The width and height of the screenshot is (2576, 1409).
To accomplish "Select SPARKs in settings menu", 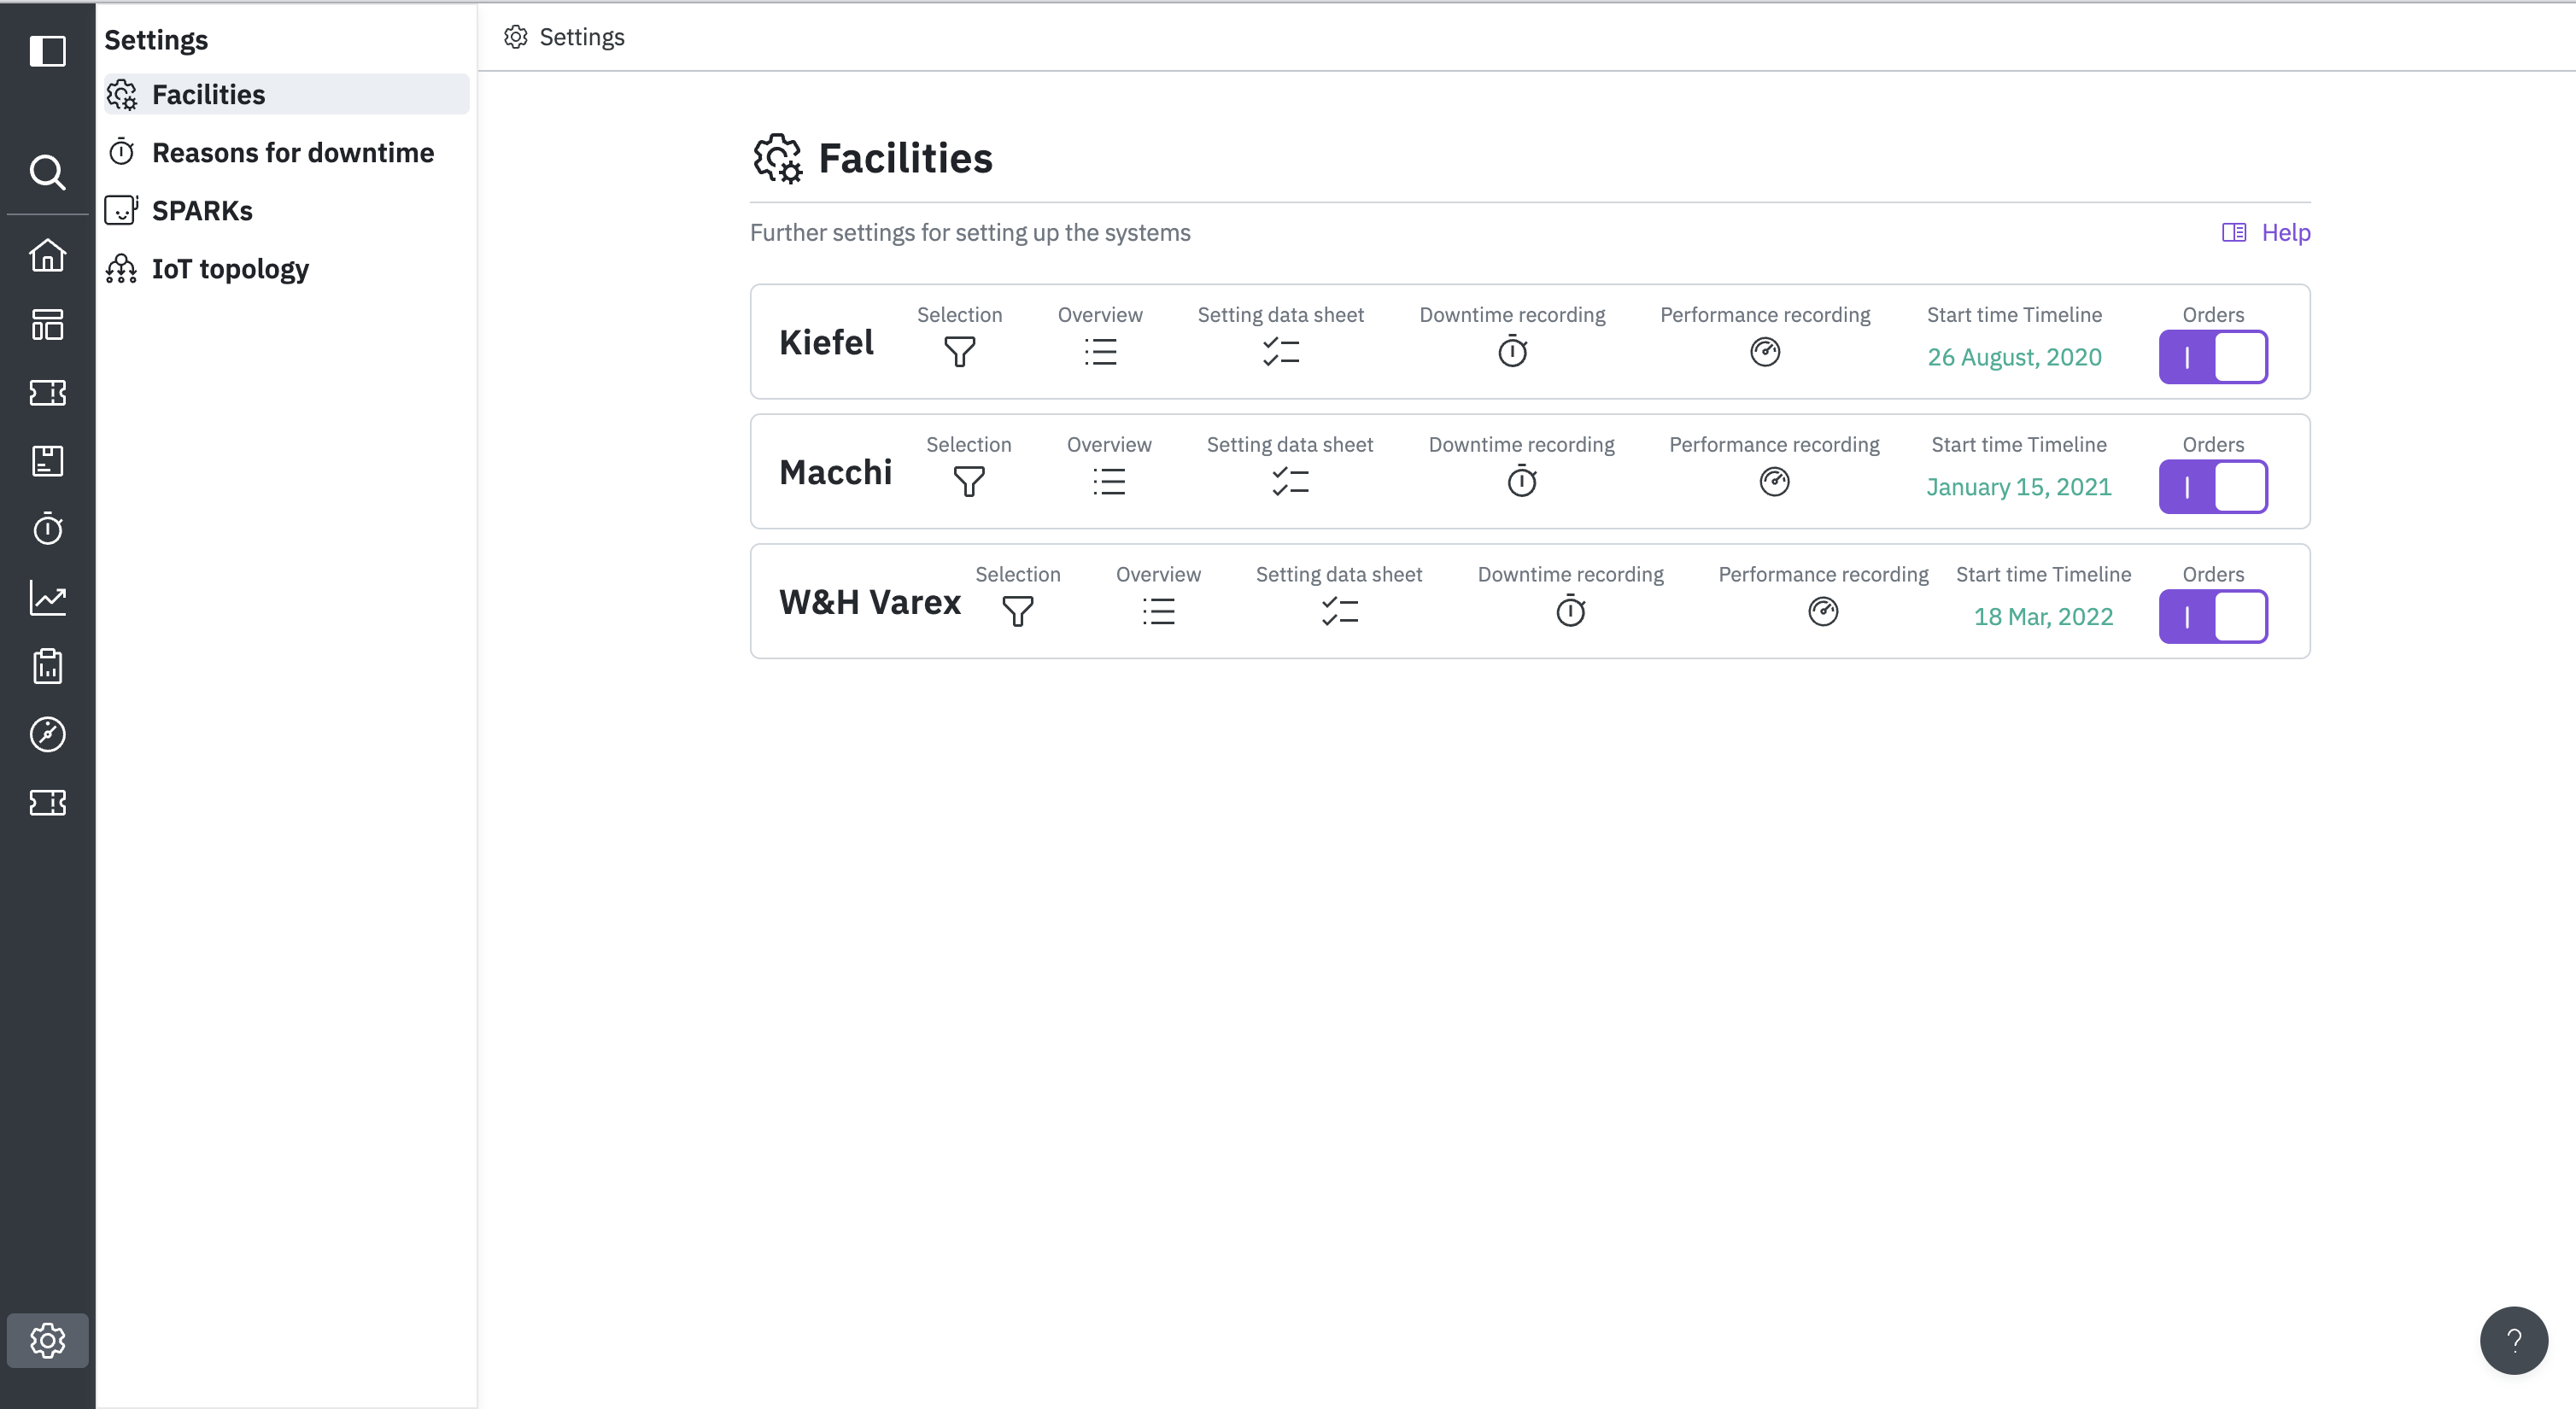I will tap(202, 211).
